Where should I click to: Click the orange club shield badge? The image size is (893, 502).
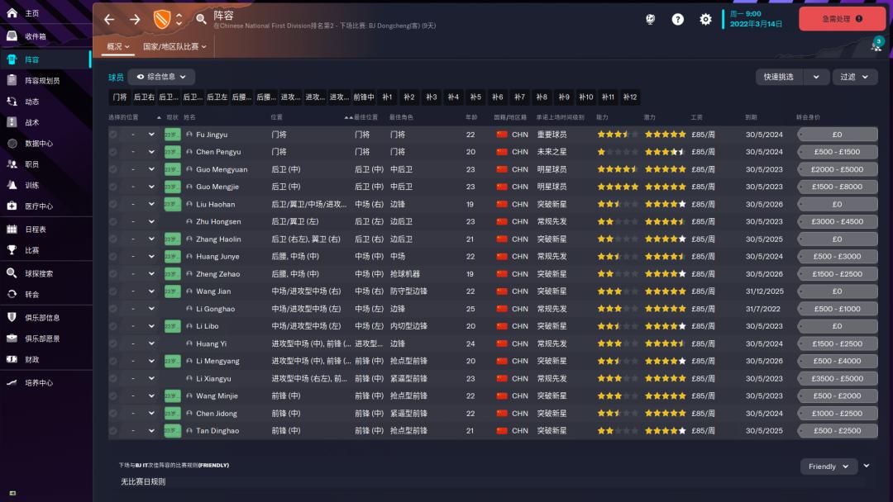162,19
